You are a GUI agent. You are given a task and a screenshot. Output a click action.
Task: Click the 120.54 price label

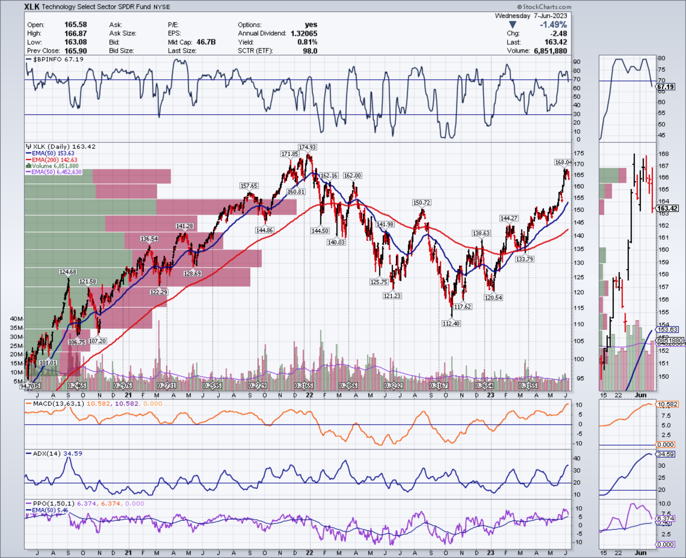(x=493, y=298)
